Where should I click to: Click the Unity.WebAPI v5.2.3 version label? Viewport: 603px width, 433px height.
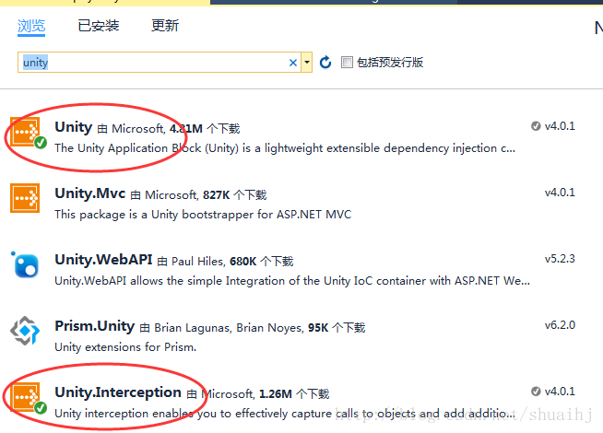[x=560, y=259]
